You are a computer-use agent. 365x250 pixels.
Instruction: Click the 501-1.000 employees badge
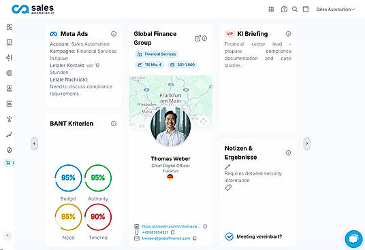(182, 65)
